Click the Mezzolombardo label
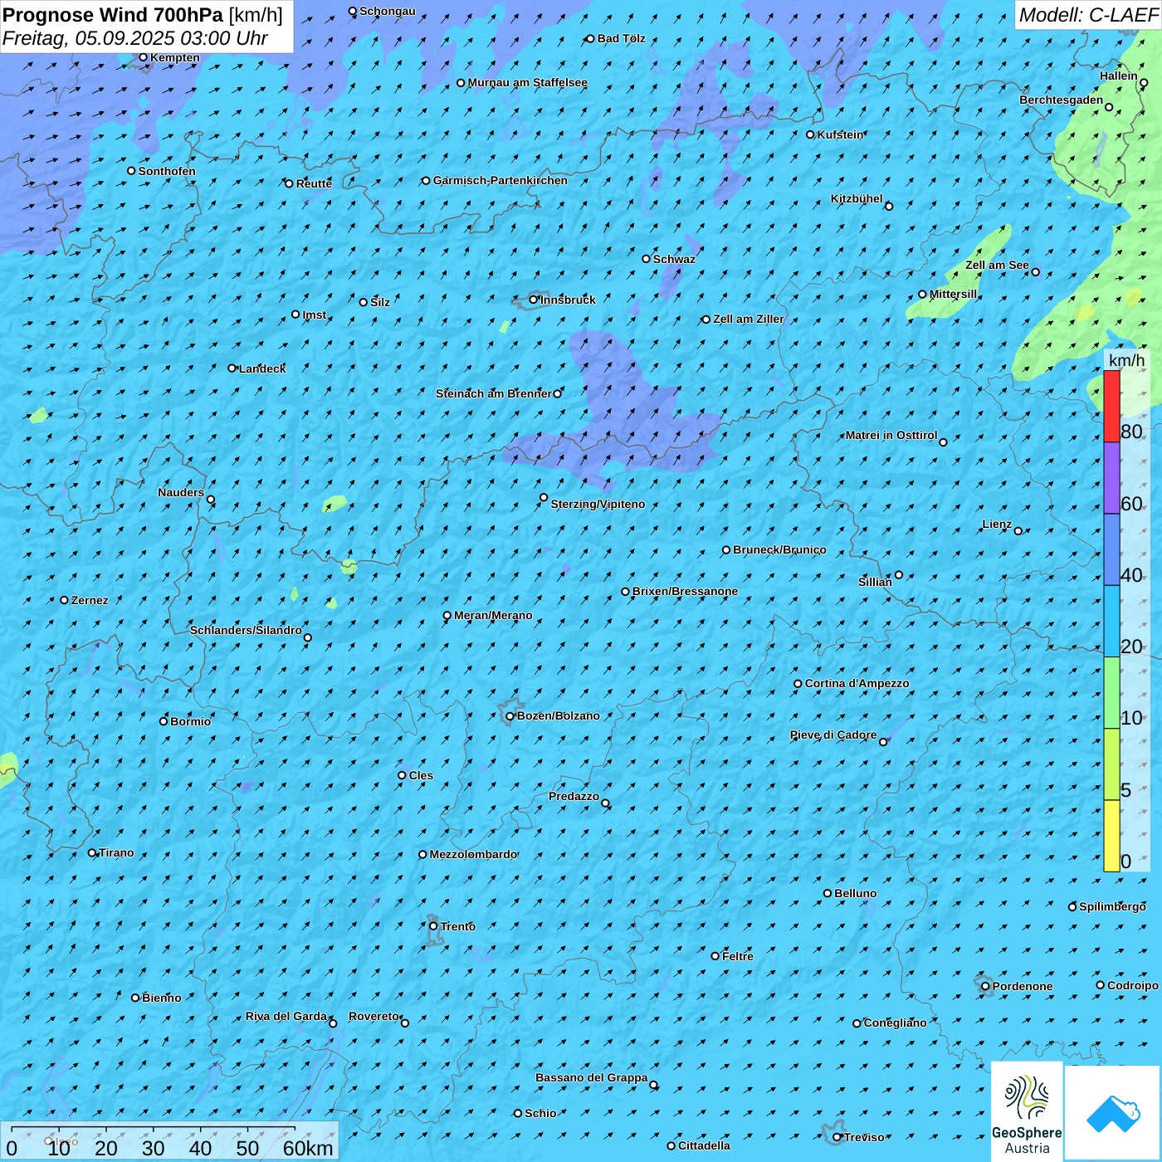The width and height of the screenshot is (1162, 1162). 473,854
